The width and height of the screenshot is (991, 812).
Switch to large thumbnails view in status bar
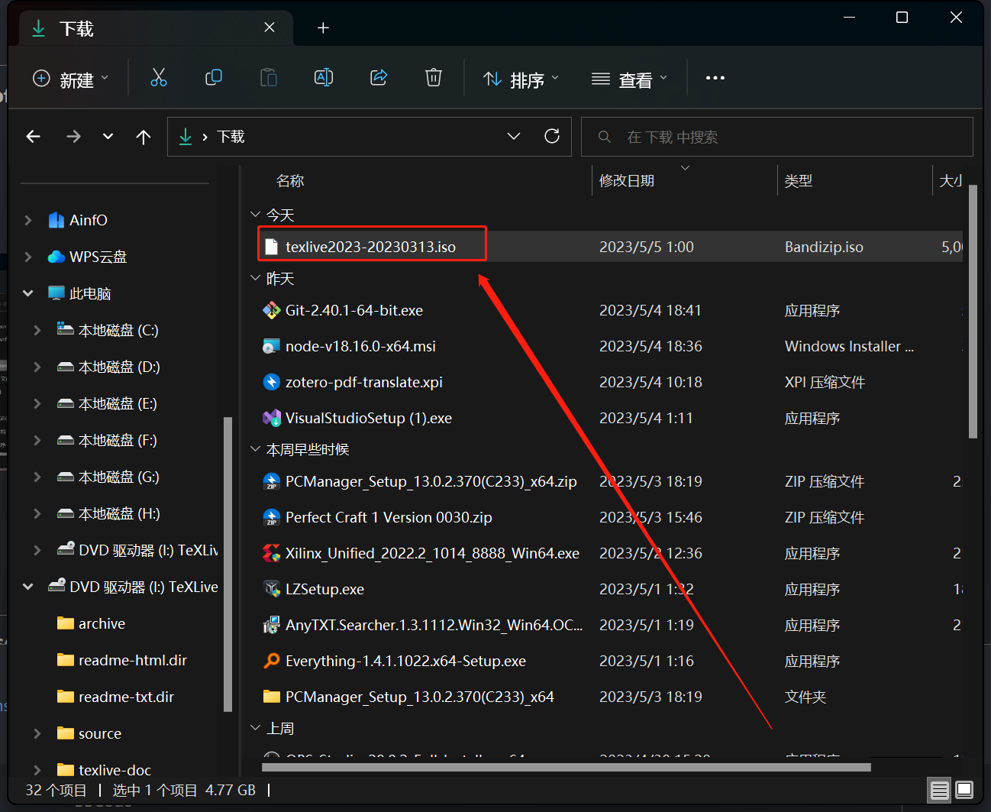(964, 790)
